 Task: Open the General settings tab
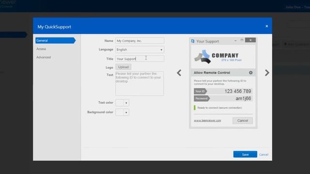point(55,41)
